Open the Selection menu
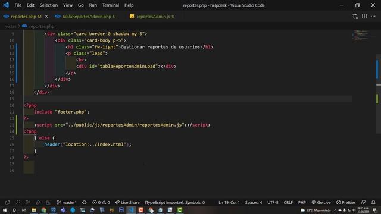This screenshot has height=214, width=381. click(x=49, y=5)
